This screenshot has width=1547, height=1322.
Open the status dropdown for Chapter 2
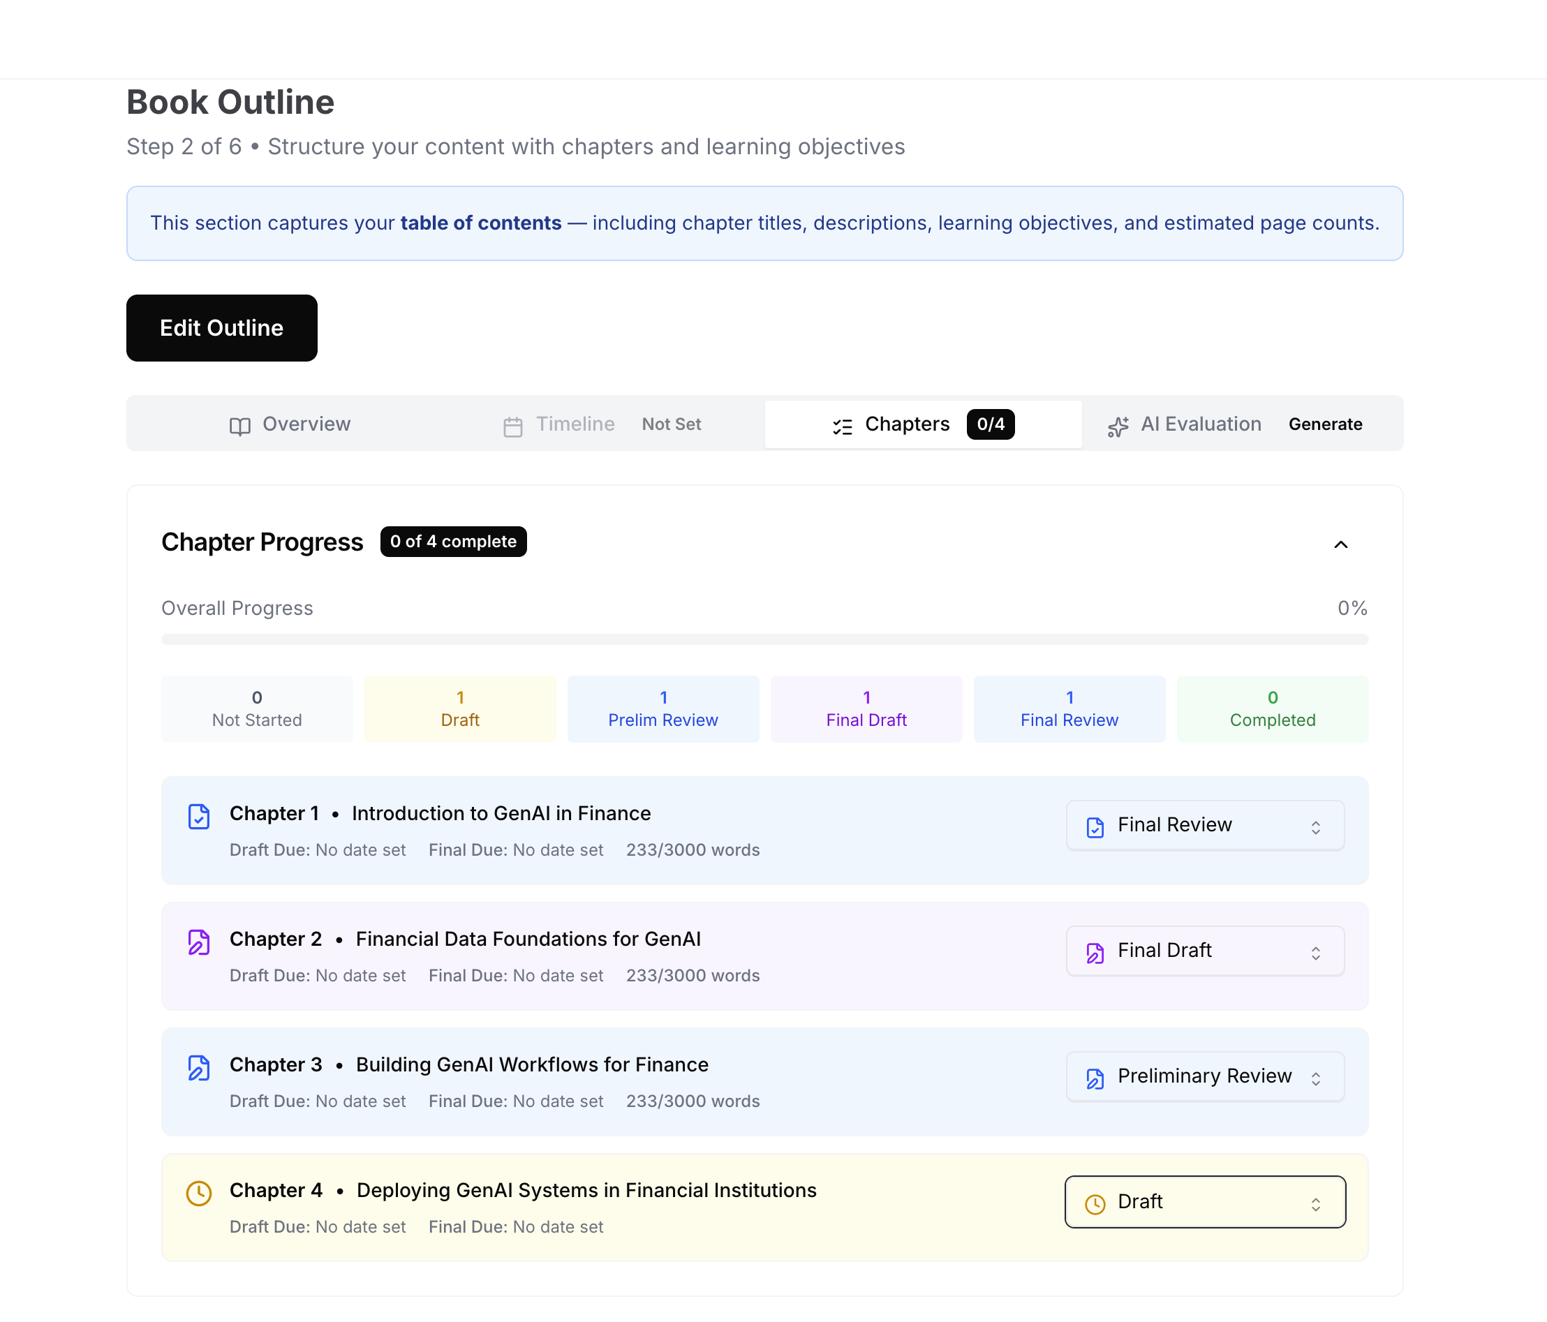(1204, 950)
